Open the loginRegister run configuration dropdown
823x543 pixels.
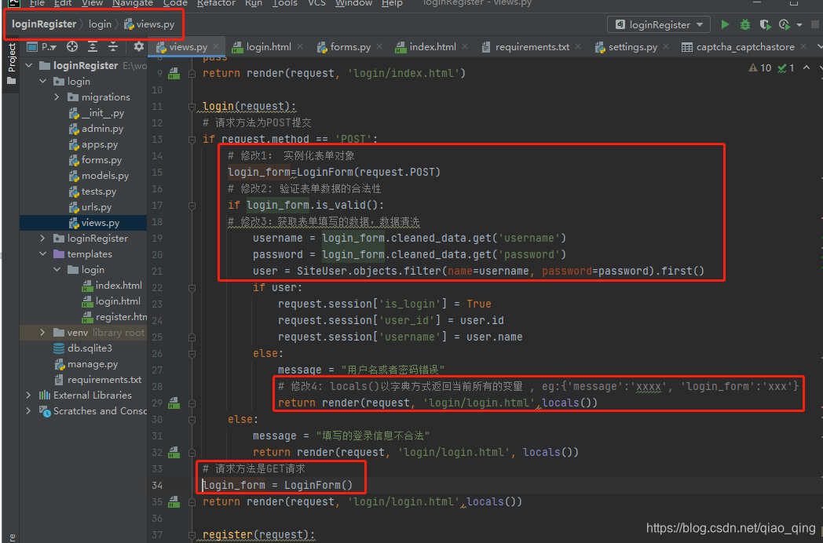click(x=659, y=24)
